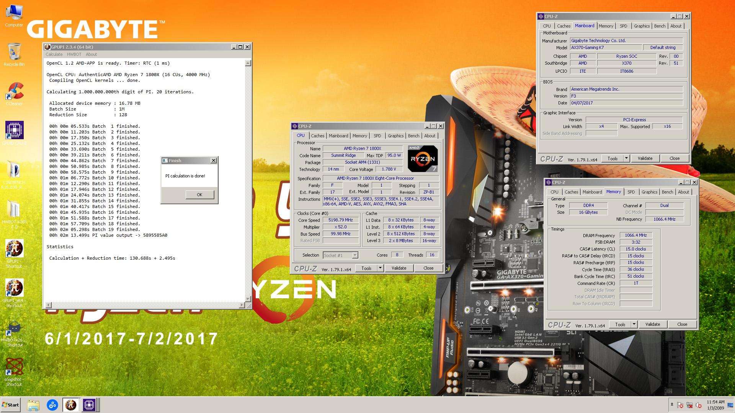
Task: Click the Ryzen 7 logo in CPU-Z
Action: pos(423,158)
